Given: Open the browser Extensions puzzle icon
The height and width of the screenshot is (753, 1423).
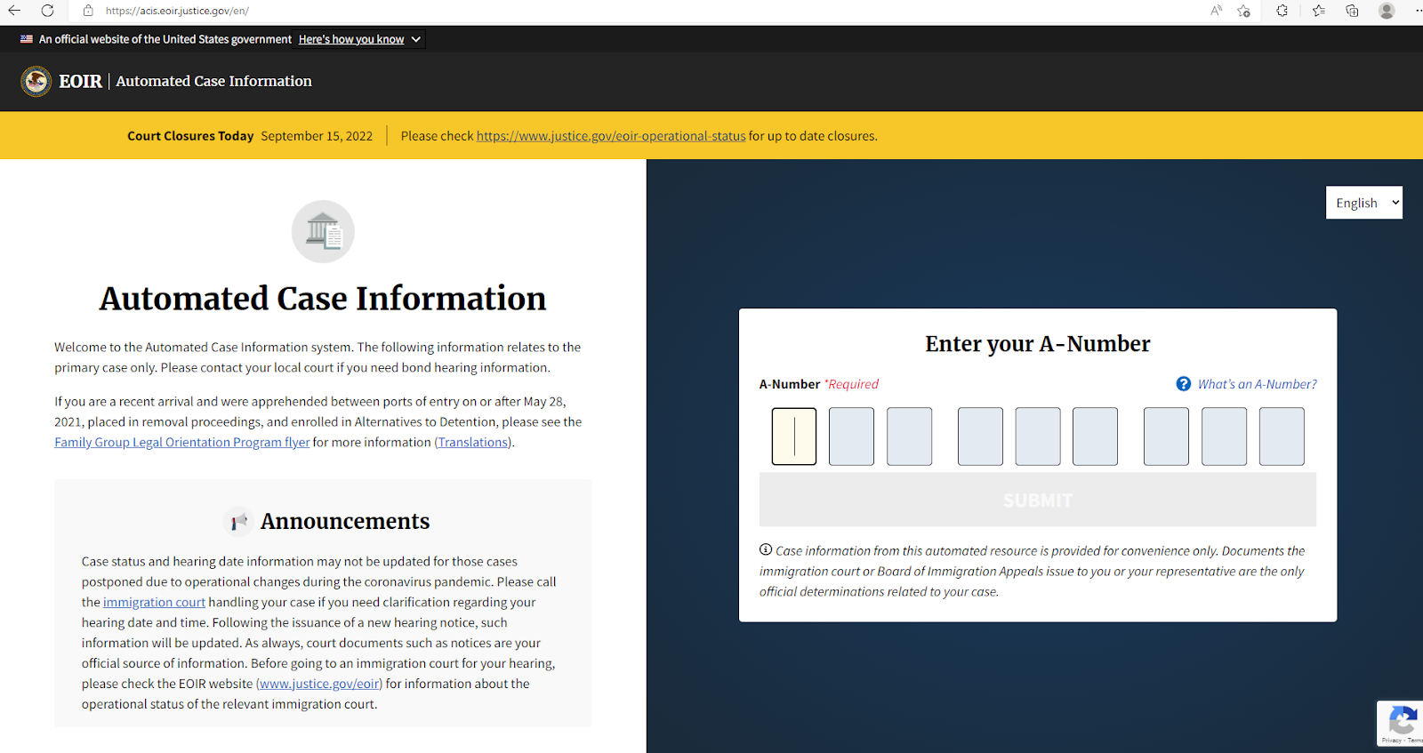Looking at the screenshot, I should click(1282, 11).
